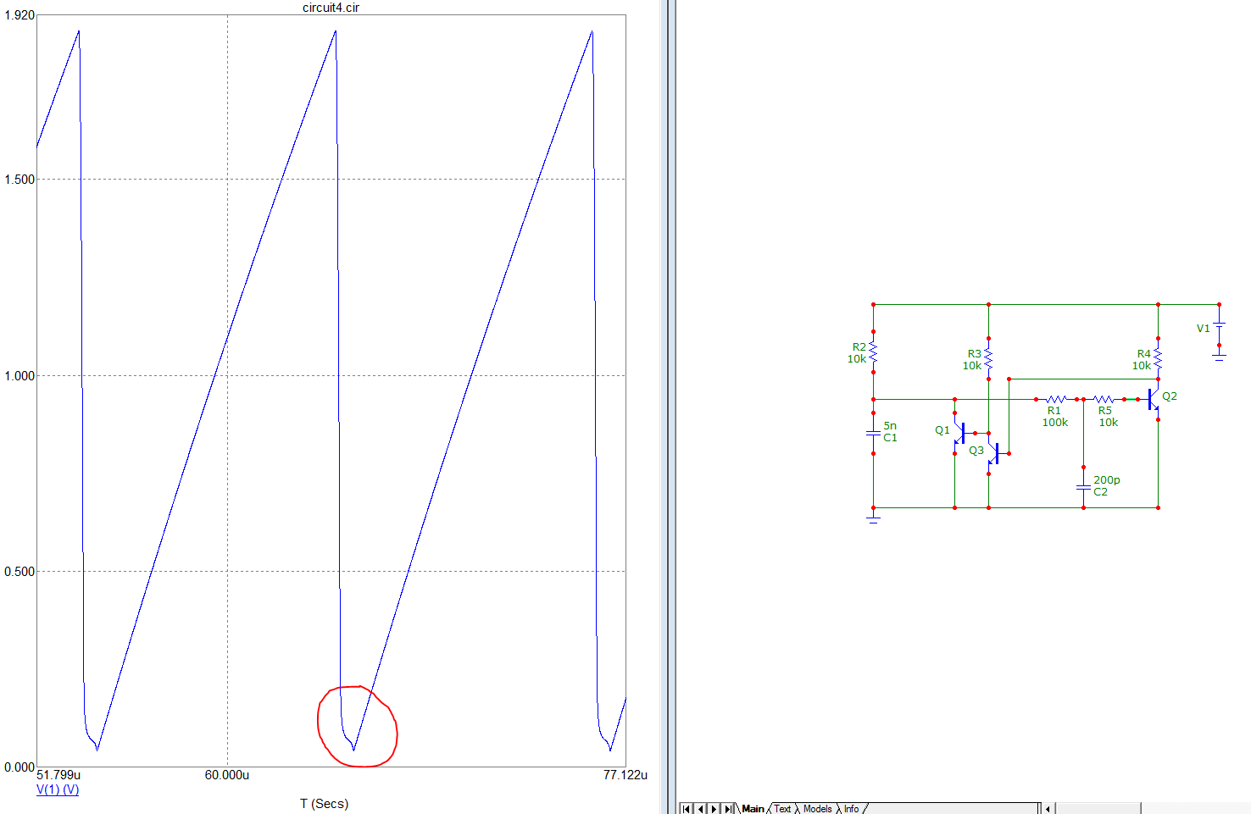The image size is (1251, 814).
Task: Click the R3 resistor label
Action: tap(975, 354)
